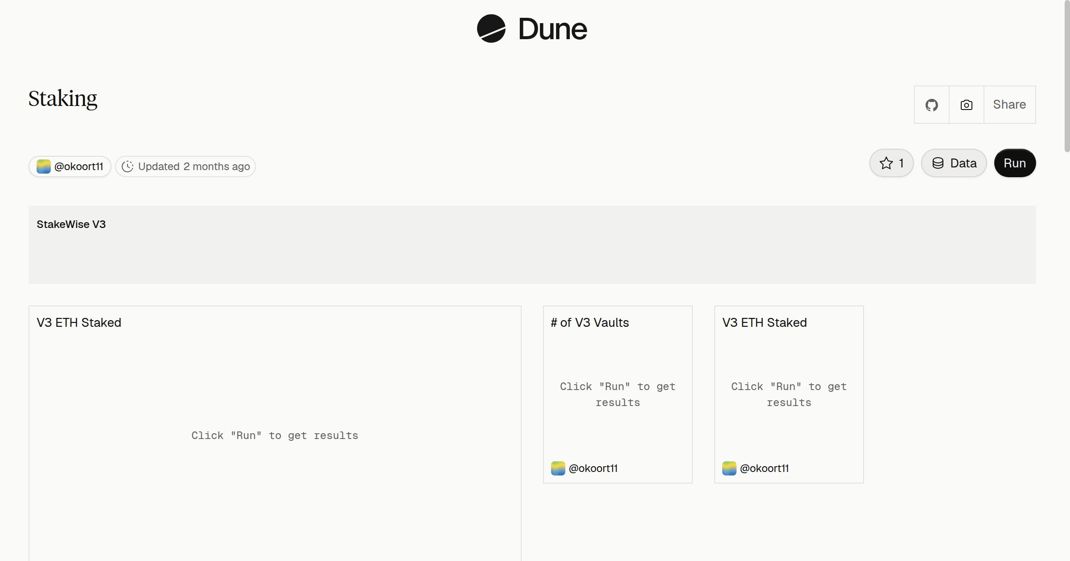Open the GitHub icon button
The width and height of the screenshot is (1070, 561).
[931, 105]
